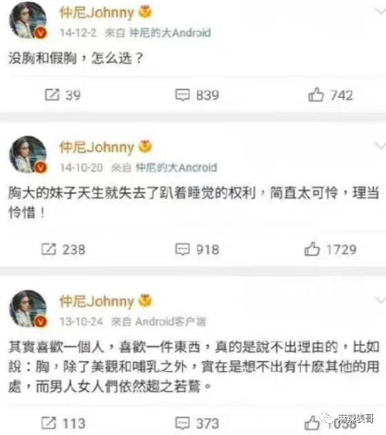Tap membership crown badge on second post
This screenshot has height=435, width=386.
point(146,146)
